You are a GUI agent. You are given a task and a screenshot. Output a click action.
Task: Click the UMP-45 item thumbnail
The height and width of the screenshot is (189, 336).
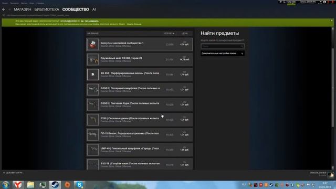pos(93,150)
